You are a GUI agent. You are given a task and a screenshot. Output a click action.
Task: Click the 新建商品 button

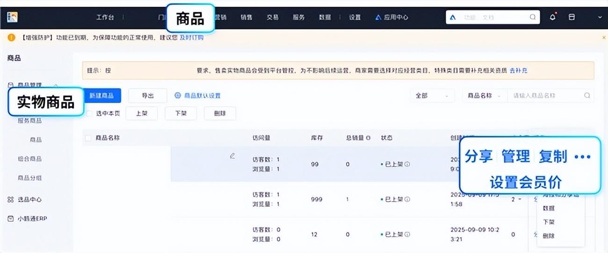click(x=102, y=95)
